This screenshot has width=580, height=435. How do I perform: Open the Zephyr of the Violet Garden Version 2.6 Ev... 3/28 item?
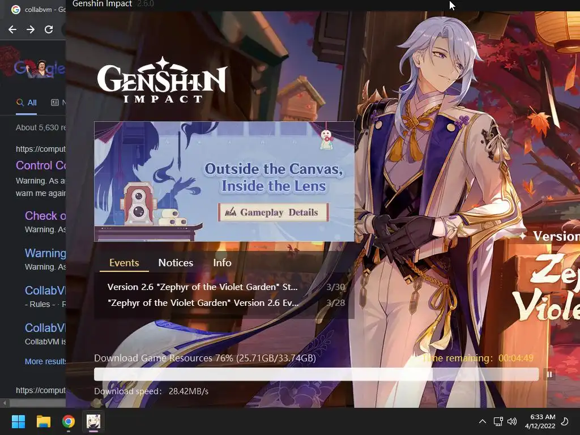226,303
